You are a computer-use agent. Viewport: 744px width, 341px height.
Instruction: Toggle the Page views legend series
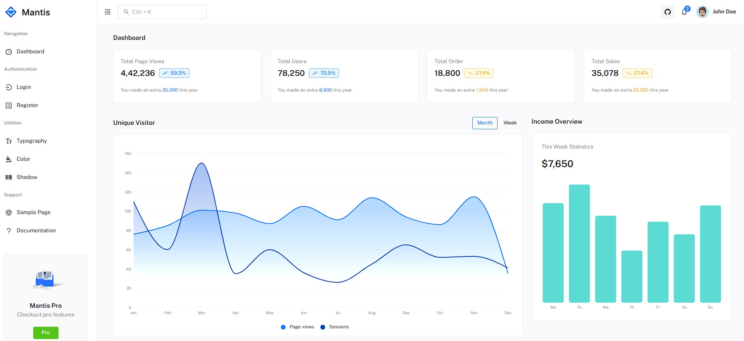coord(297,327)
